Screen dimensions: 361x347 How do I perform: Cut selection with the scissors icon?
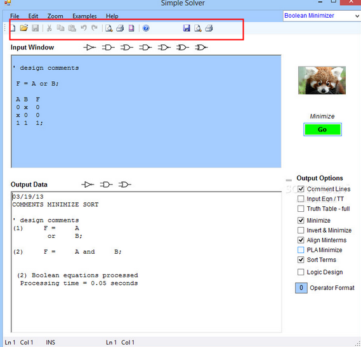point(49,28)
